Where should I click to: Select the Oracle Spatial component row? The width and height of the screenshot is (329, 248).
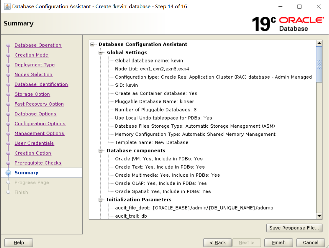pos(163,191)
